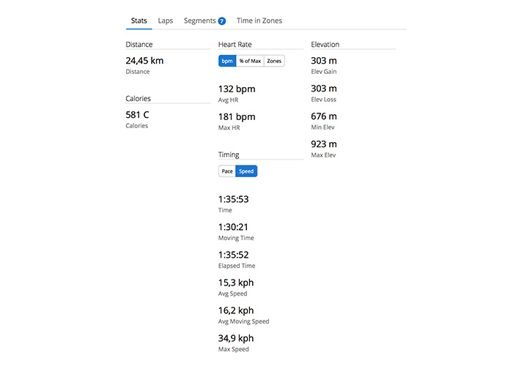Open the Segments tab
Image resolution: width=524 pixels, height=366 pixels.
(x=200, y=20)
